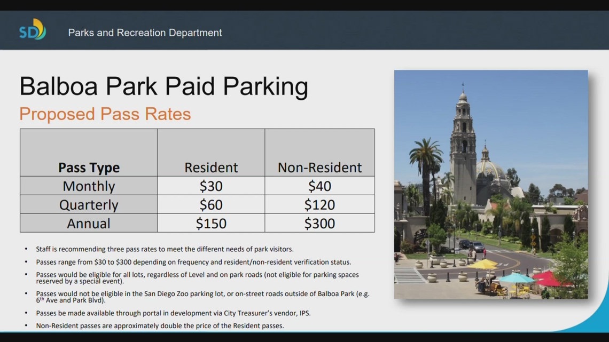Click the San Diego Zoo parking bullet
609x342 pixels.
tap(203, 292)
